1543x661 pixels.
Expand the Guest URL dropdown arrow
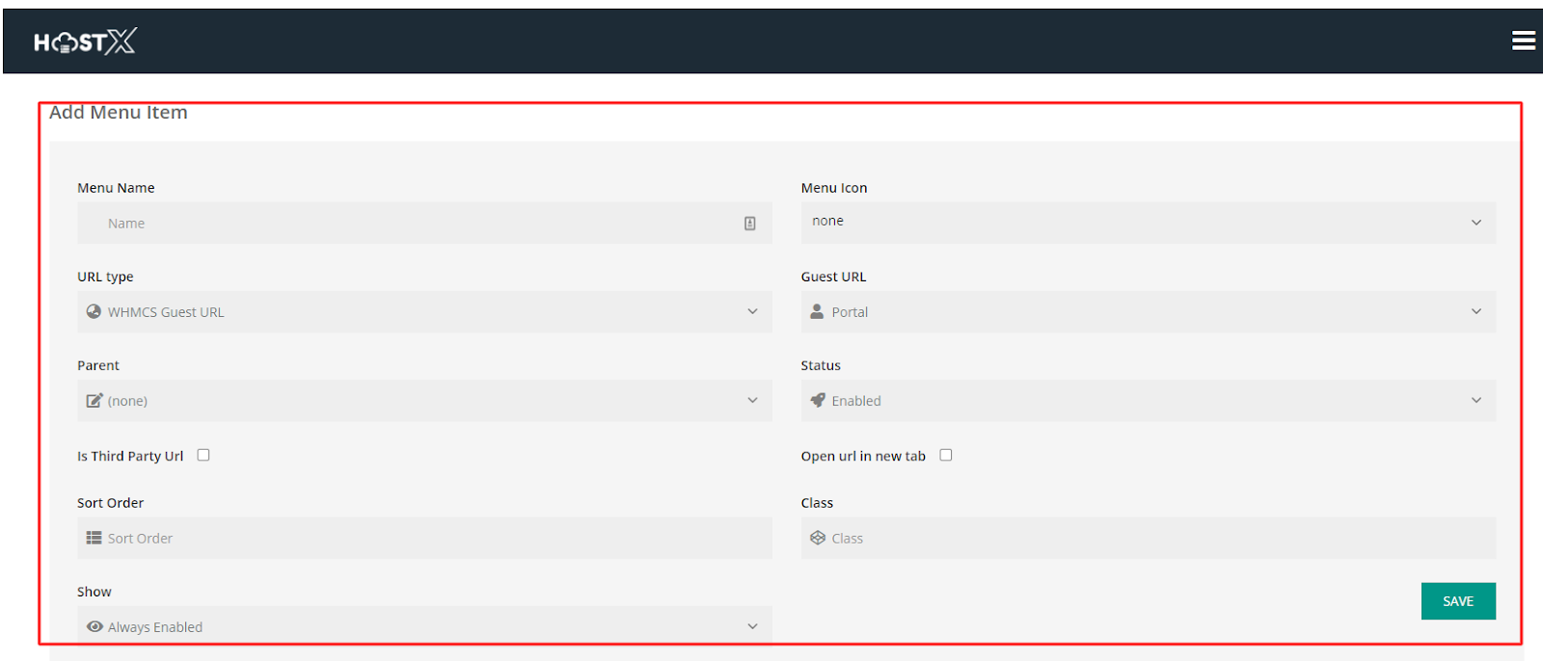pos(1475,311)
